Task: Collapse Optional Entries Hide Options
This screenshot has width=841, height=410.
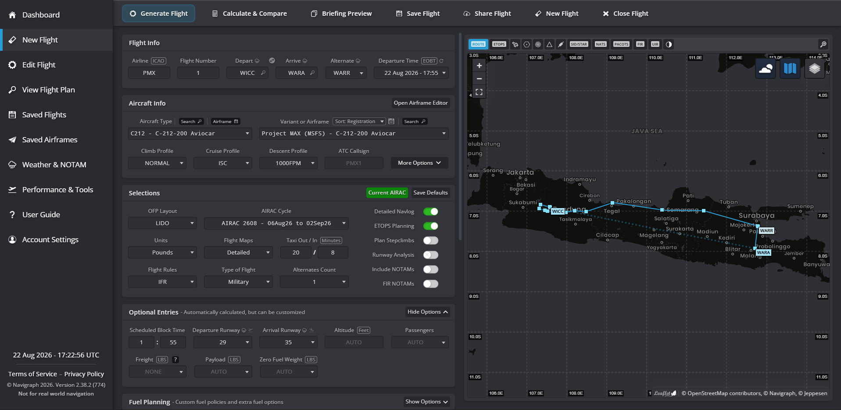Action: (x=428, y=312)
